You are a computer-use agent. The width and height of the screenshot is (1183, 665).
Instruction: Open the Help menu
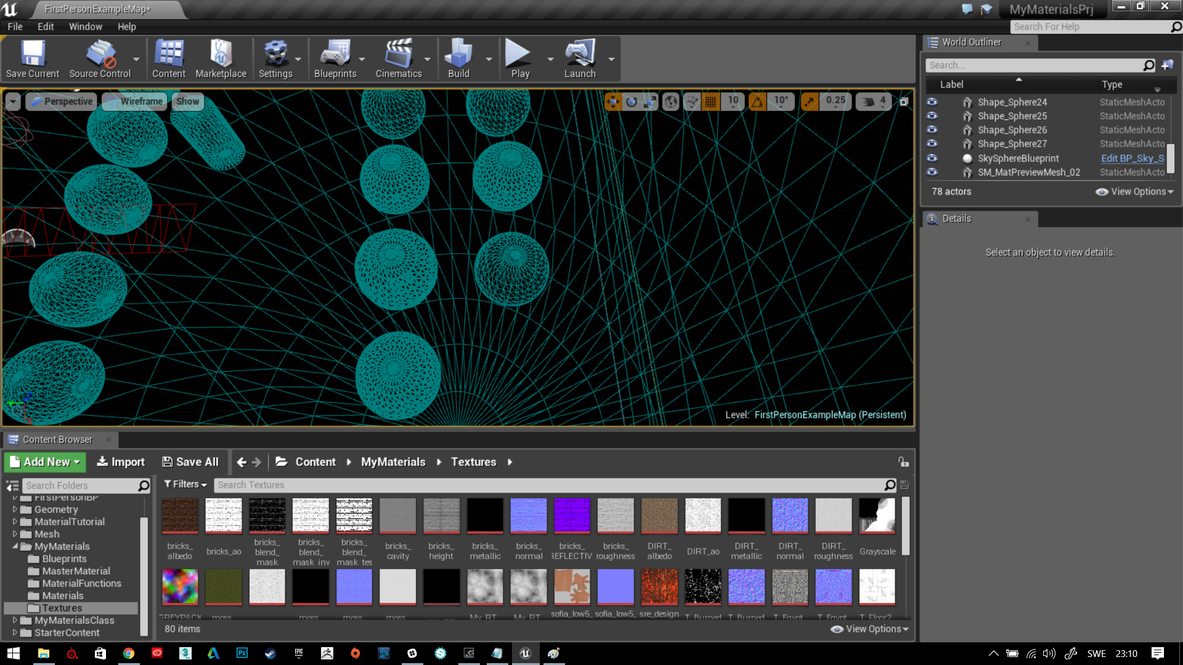pos(127,26)
